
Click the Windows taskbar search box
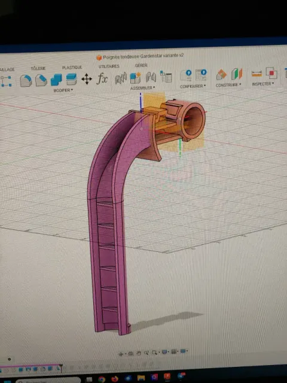(48, 381)
